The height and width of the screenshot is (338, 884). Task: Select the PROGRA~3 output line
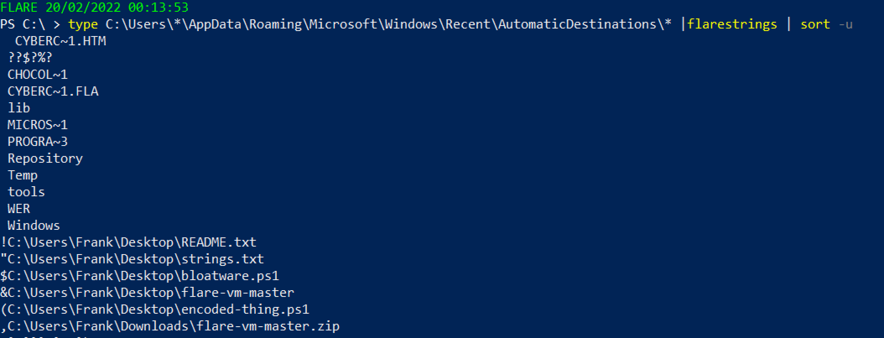[x=38, y=142]
